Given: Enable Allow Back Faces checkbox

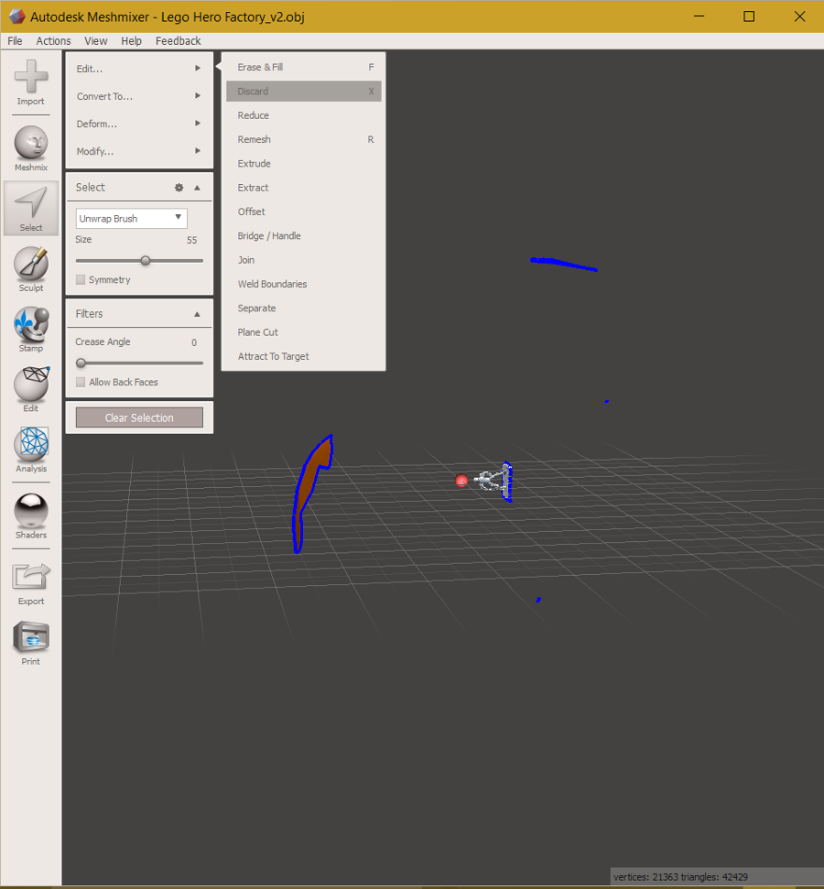Looking at the screenshot, I should coord(81,382).
